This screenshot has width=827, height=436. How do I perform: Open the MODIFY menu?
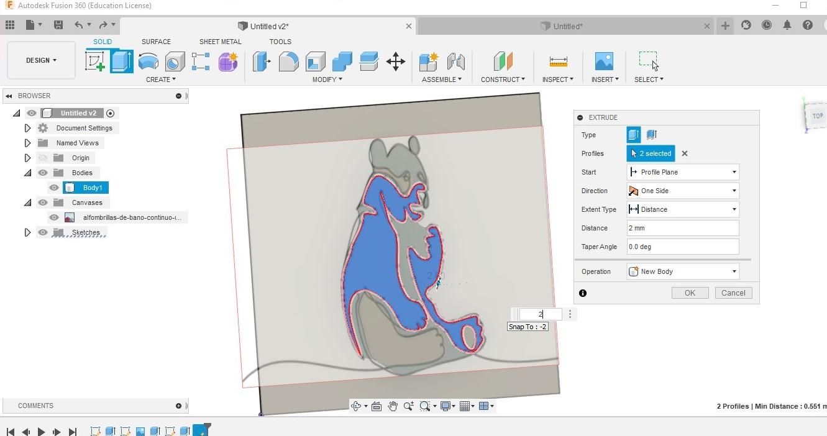coord(327,79)
